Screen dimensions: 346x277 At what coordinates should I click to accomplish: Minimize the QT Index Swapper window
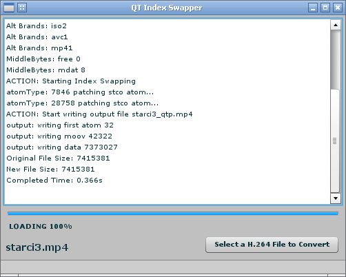tap(313, 8)
